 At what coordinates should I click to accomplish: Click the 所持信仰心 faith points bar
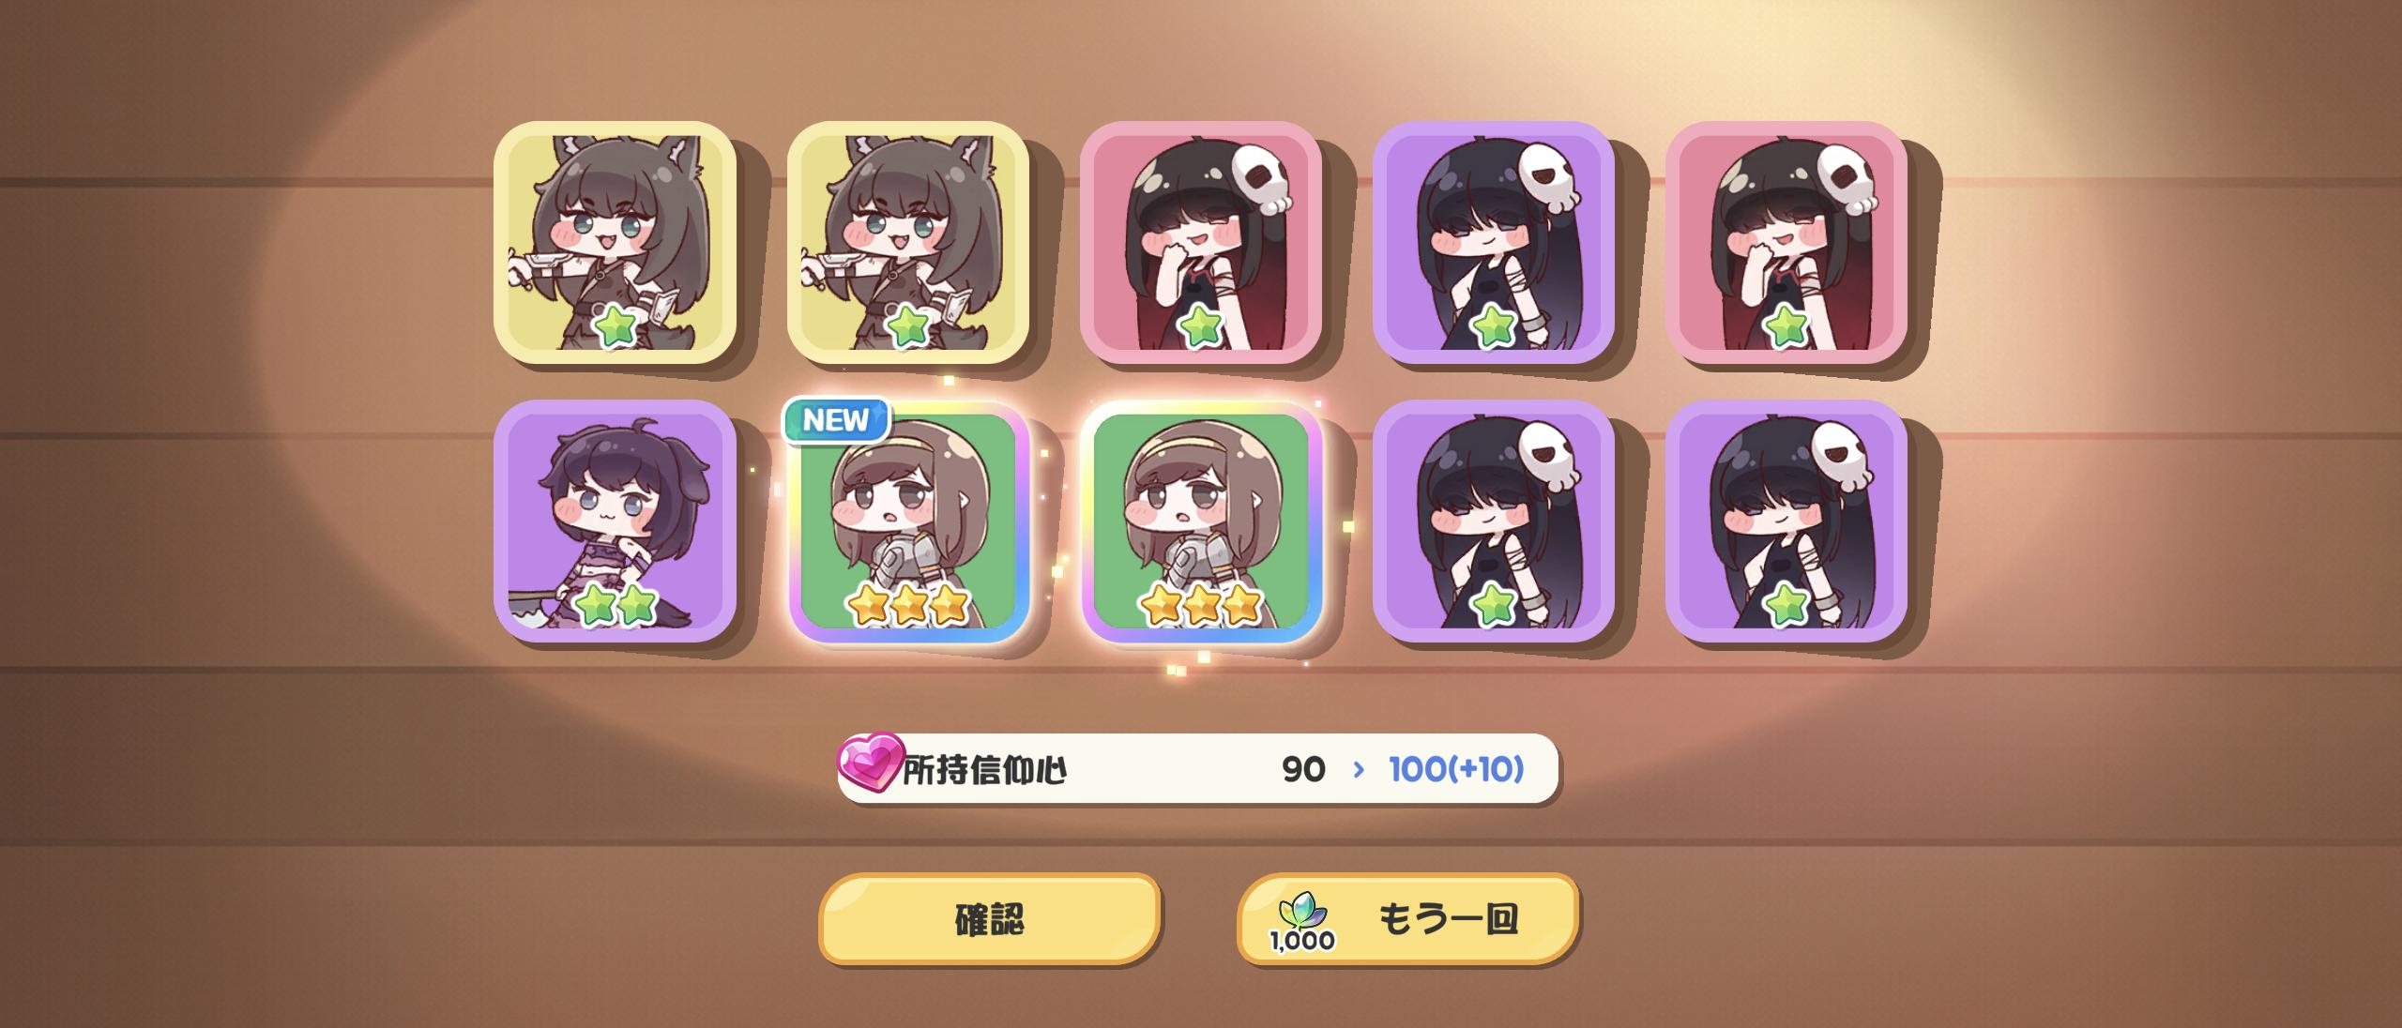[x=1198, y=769]
